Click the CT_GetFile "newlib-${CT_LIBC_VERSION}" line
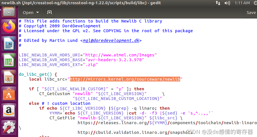This screenshot has height=137, width=257. [x=116, y=118]
